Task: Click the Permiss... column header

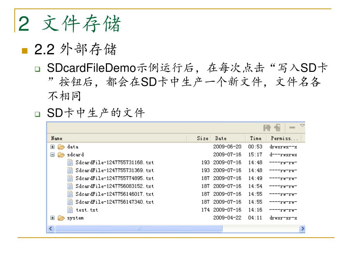Action: (284, 138)
